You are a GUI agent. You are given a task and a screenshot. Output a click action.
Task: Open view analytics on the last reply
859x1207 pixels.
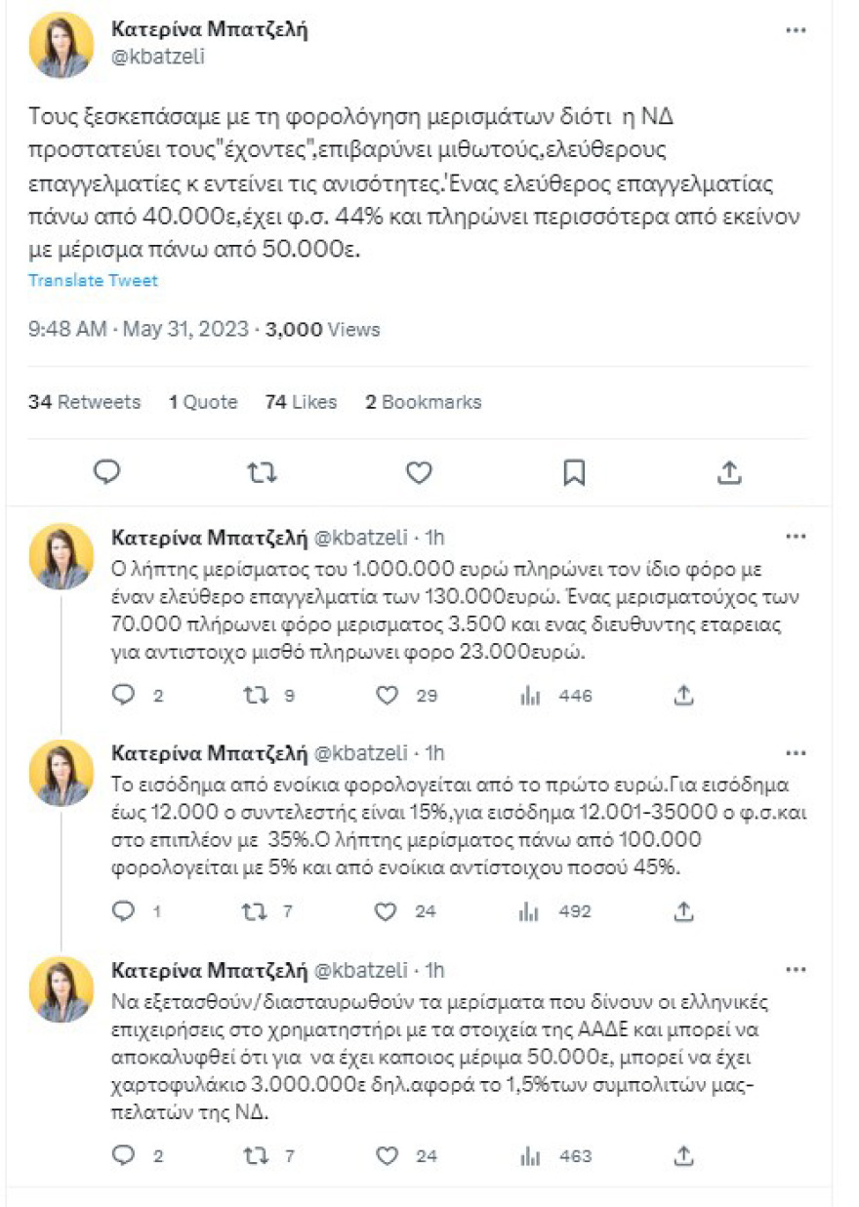(x=530, y=1156)
